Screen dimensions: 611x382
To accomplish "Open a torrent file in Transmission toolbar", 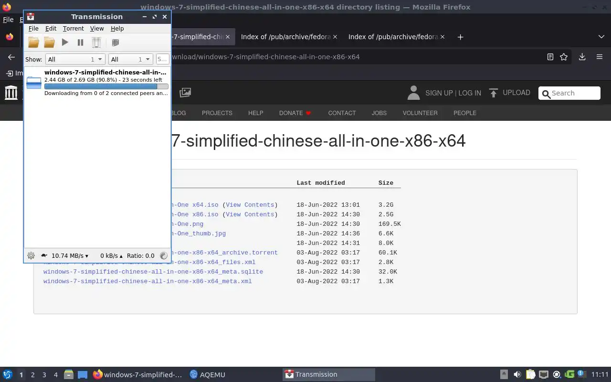I will [33, 42].
